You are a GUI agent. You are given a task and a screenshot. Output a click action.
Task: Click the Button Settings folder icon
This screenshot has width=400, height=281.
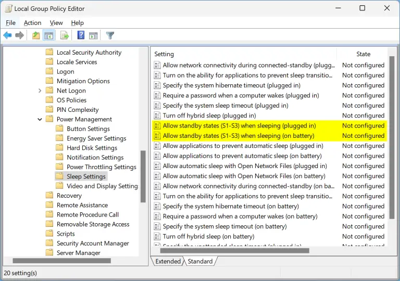[x=59, y=129]
